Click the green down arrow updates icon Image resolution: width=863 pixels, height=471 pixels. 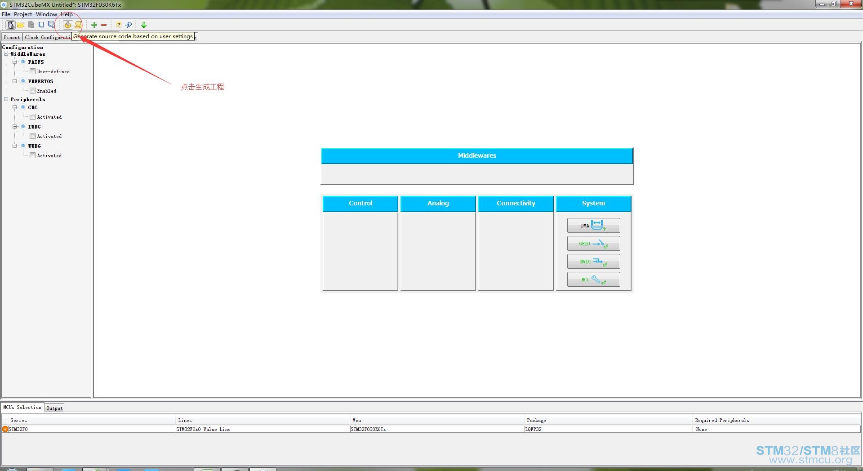[144, 25]
